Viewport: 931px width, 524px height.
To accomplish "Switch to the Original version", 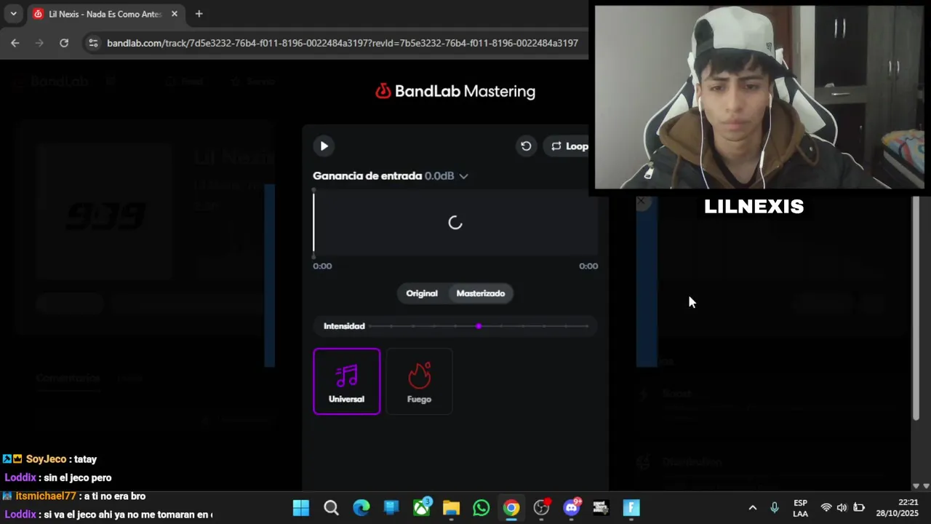I will 422,293.
